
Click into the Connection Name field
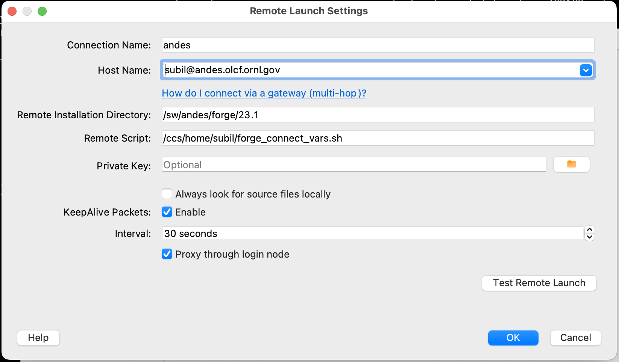(378, 45)
